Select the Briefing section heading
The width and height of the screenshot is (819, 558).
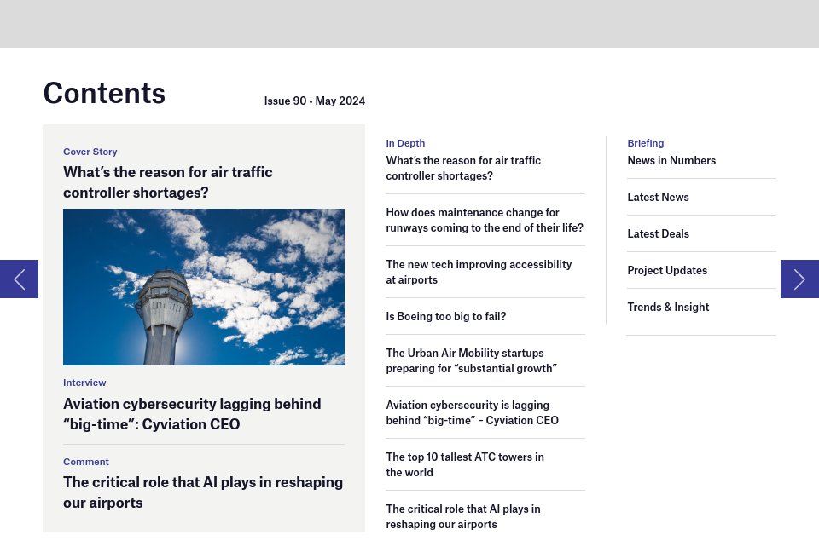(x=645, y=143)
